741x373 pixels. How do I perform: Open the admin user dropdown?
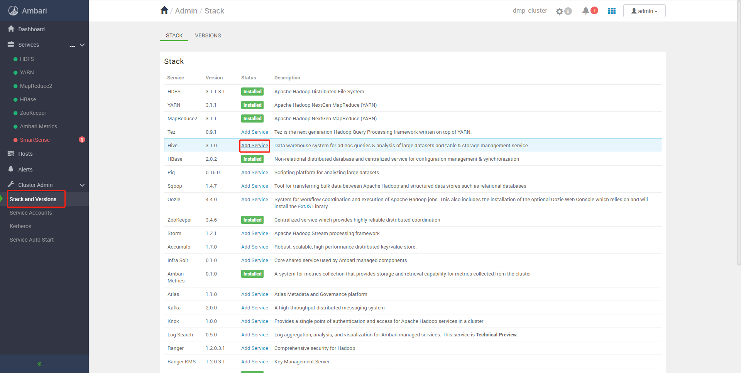[644, 11]
